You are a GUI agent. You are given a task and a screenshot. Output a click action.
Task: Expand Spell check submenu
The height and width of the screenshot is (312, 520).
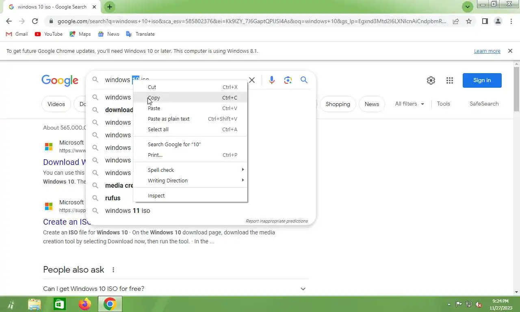coord(190,170)
